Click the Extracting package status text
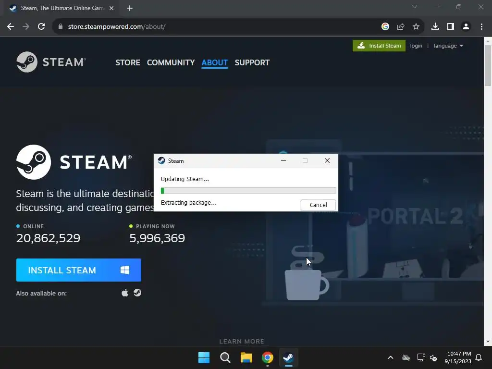The image size is (492, 369). (x=188, y=202)
